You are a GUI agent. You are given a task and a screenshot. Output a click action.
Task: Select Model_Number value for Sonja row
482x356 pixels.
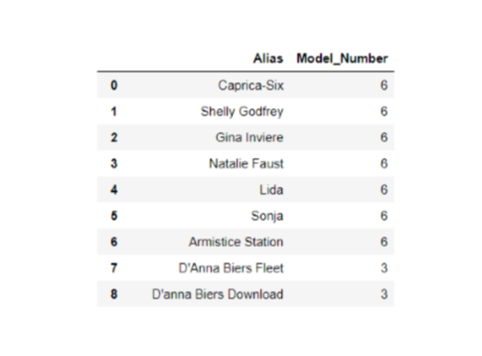click(x=384, y=216)
